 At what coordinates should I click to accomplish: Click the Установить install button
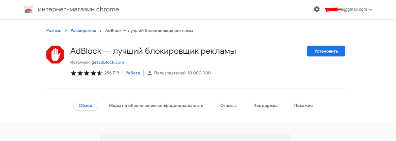326,51
